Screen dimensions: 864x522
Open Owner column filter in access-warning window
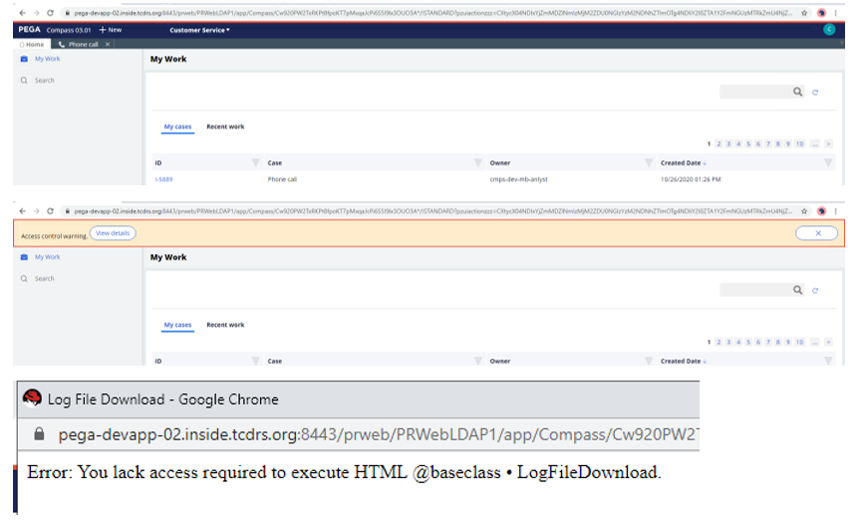tap(649, 361)
